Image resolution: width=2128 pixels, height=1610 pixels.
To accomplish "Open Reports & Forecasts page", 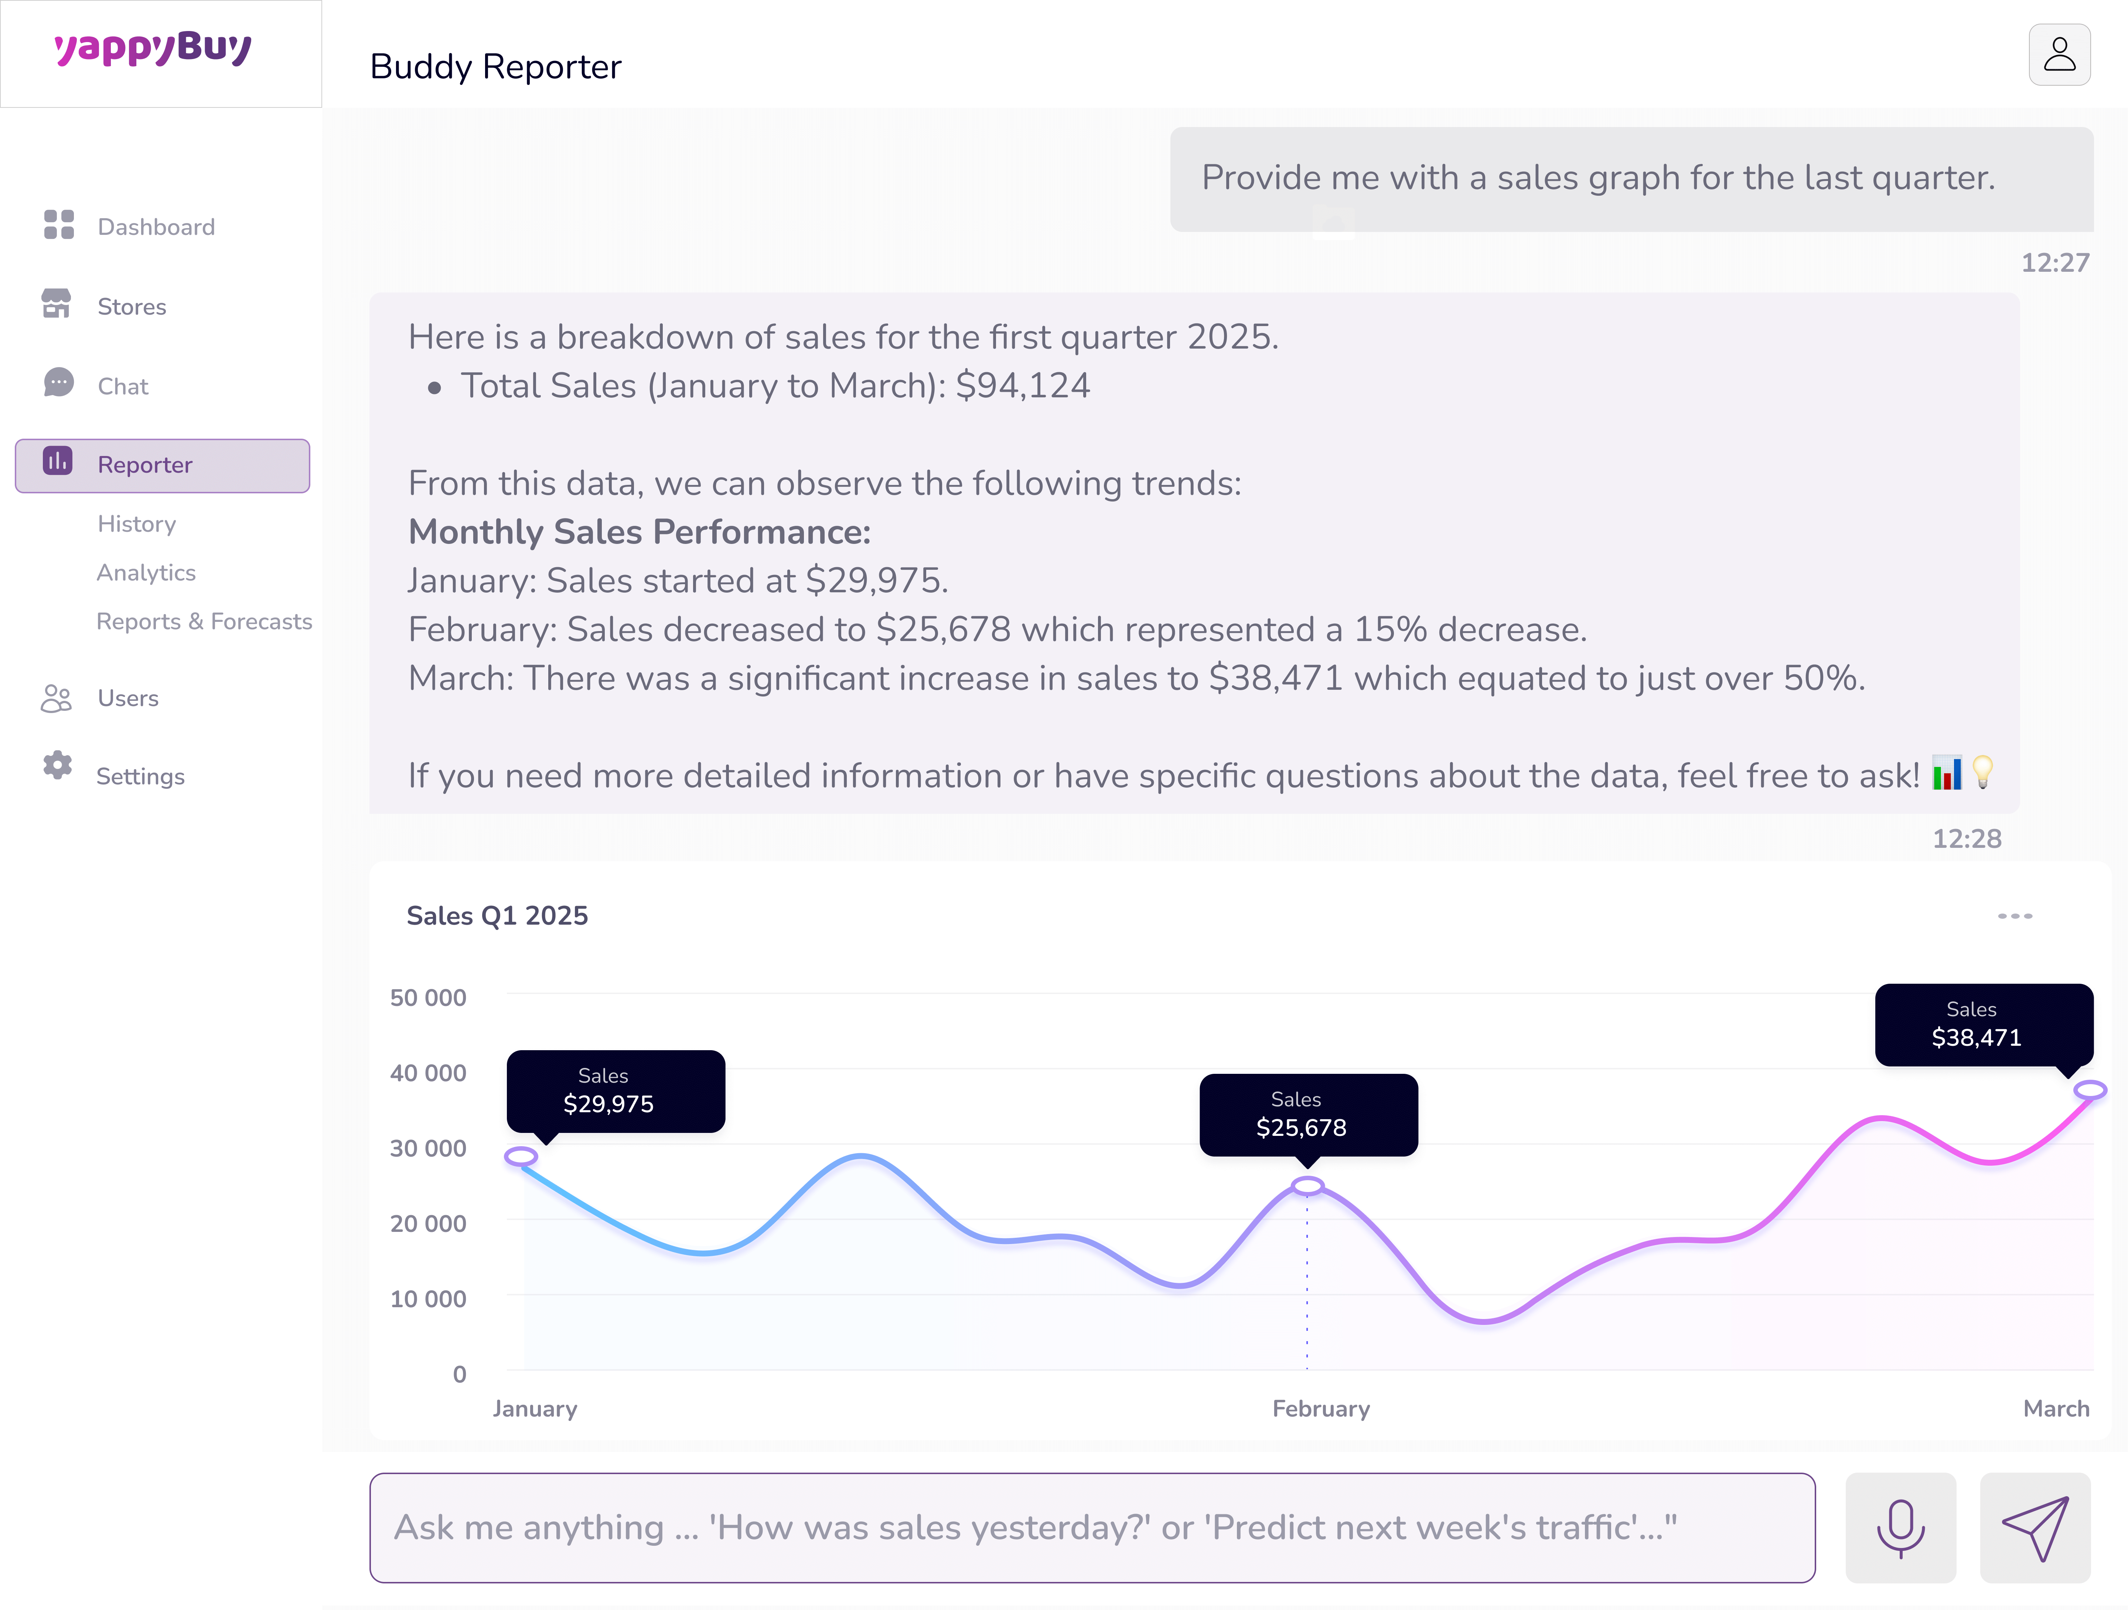I will [x=204, y=621].
